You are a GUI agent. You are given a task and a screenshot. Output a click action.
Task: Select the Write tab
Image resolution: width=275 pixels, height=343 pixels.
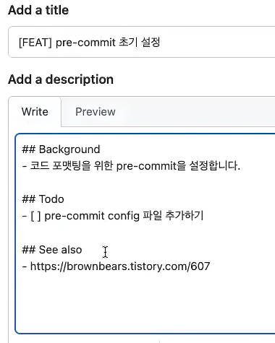(35, 112)
